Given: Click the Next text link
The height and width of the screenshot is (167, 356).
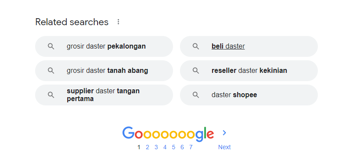Looking at the screenshot, I should click(224, 147).
